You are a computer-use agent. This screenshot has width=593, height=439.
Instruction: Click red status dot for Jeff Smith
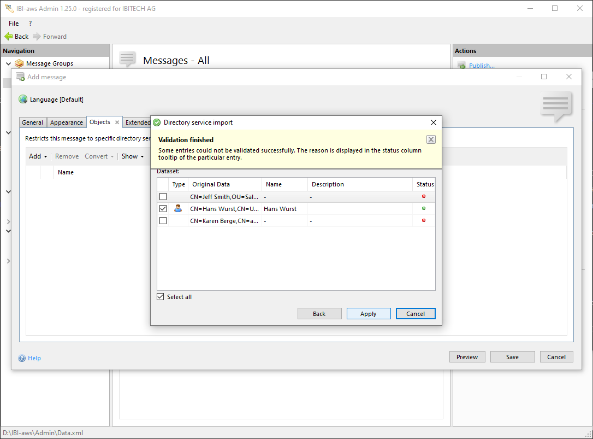tap(424, 196)
